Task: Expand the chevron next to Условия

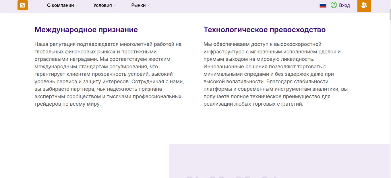Action: click(x=115, y=5)
